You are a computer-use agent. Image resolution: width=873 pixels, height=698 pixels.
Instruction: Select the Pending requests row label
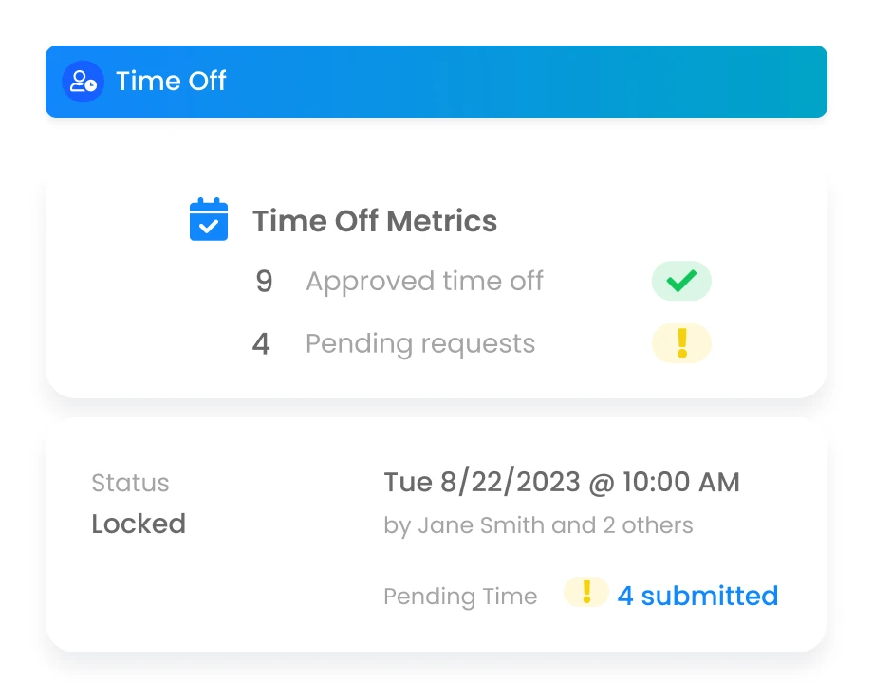420,344
